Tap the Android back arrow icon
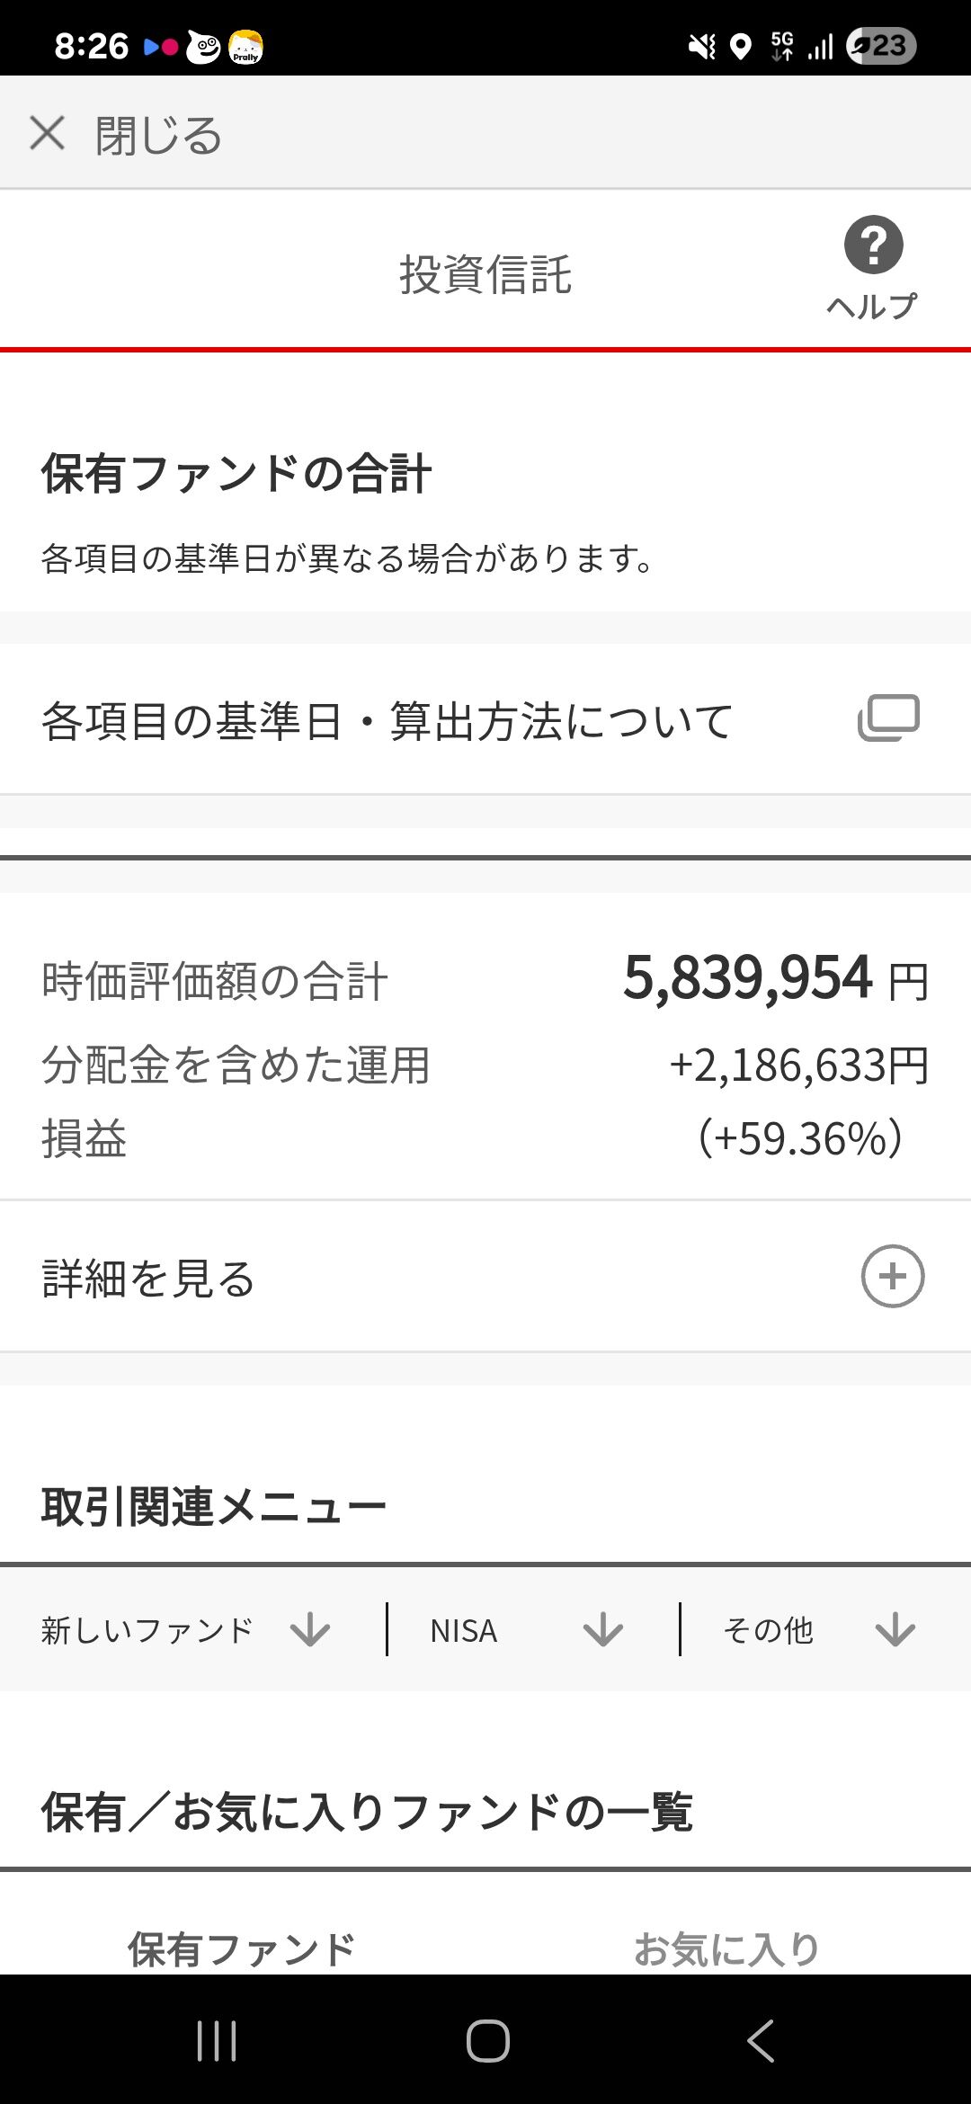The width and height of the screenshot is (971, 2104). click(x=761, y=2040)
